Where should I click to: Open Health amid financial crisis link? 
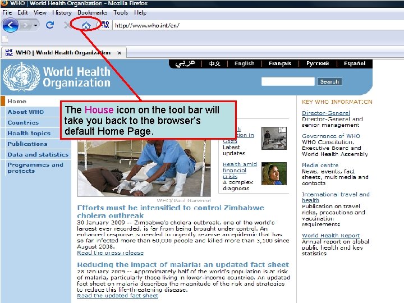click(x=240, y=170)
